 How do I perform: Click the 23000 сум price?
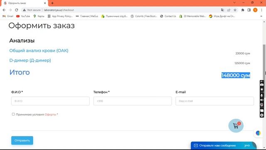(243, 53)
